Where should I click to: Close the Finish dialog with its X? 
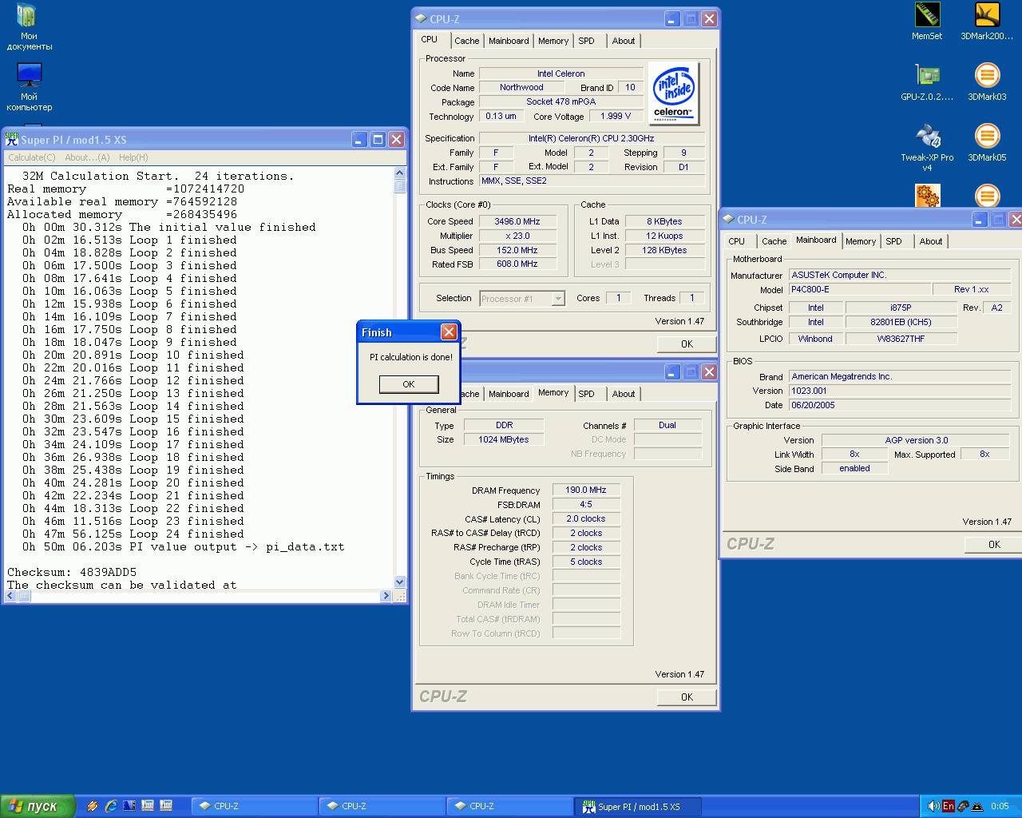tap(449, 332)
